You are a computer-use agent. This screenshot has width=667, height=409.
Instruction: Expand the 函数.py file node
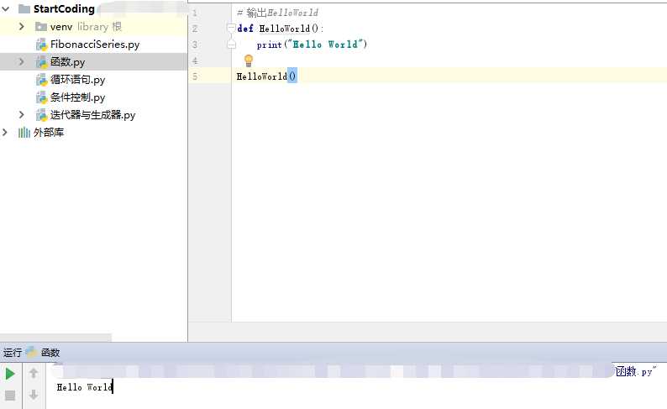pyautogui.click(x=21, y=61)
